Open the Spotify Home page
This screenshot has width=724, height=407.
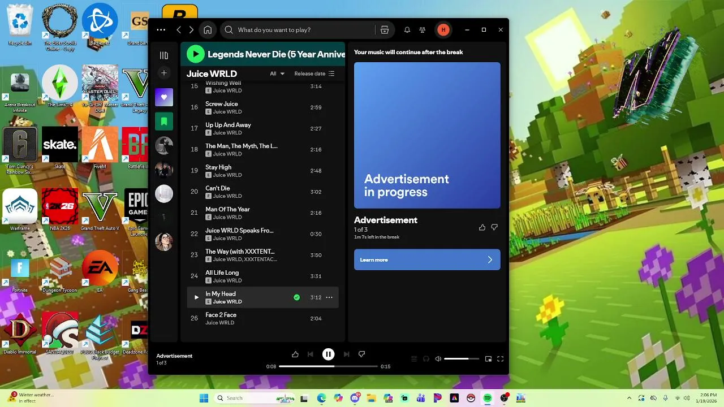pos(208,30)
